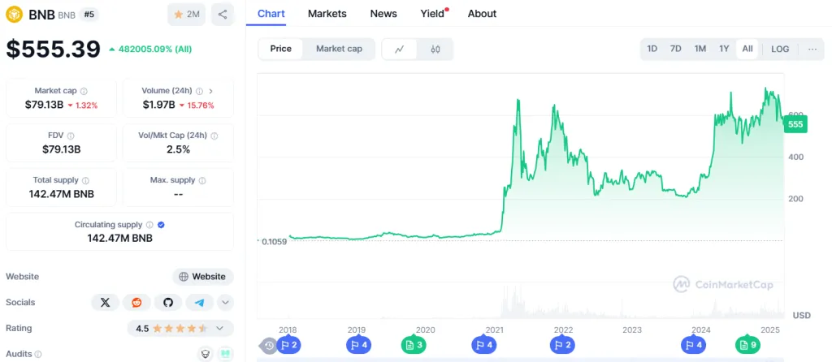Image resolution: width=832 pixels, height=362 pixels.
Task: Toggle chart to Market cap view
Action: pos(339,49)
